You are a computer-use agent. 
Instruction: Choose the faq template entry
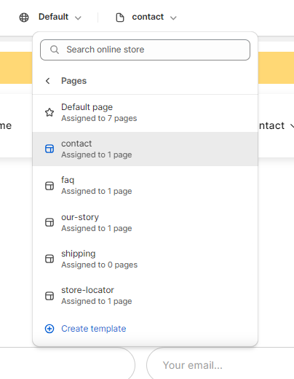pos(145,186)
